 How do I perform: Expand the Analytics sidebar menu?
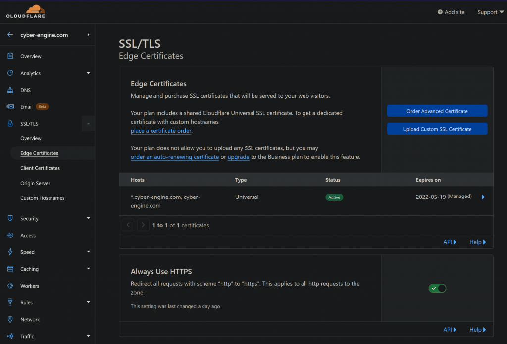tap(88, 73)
